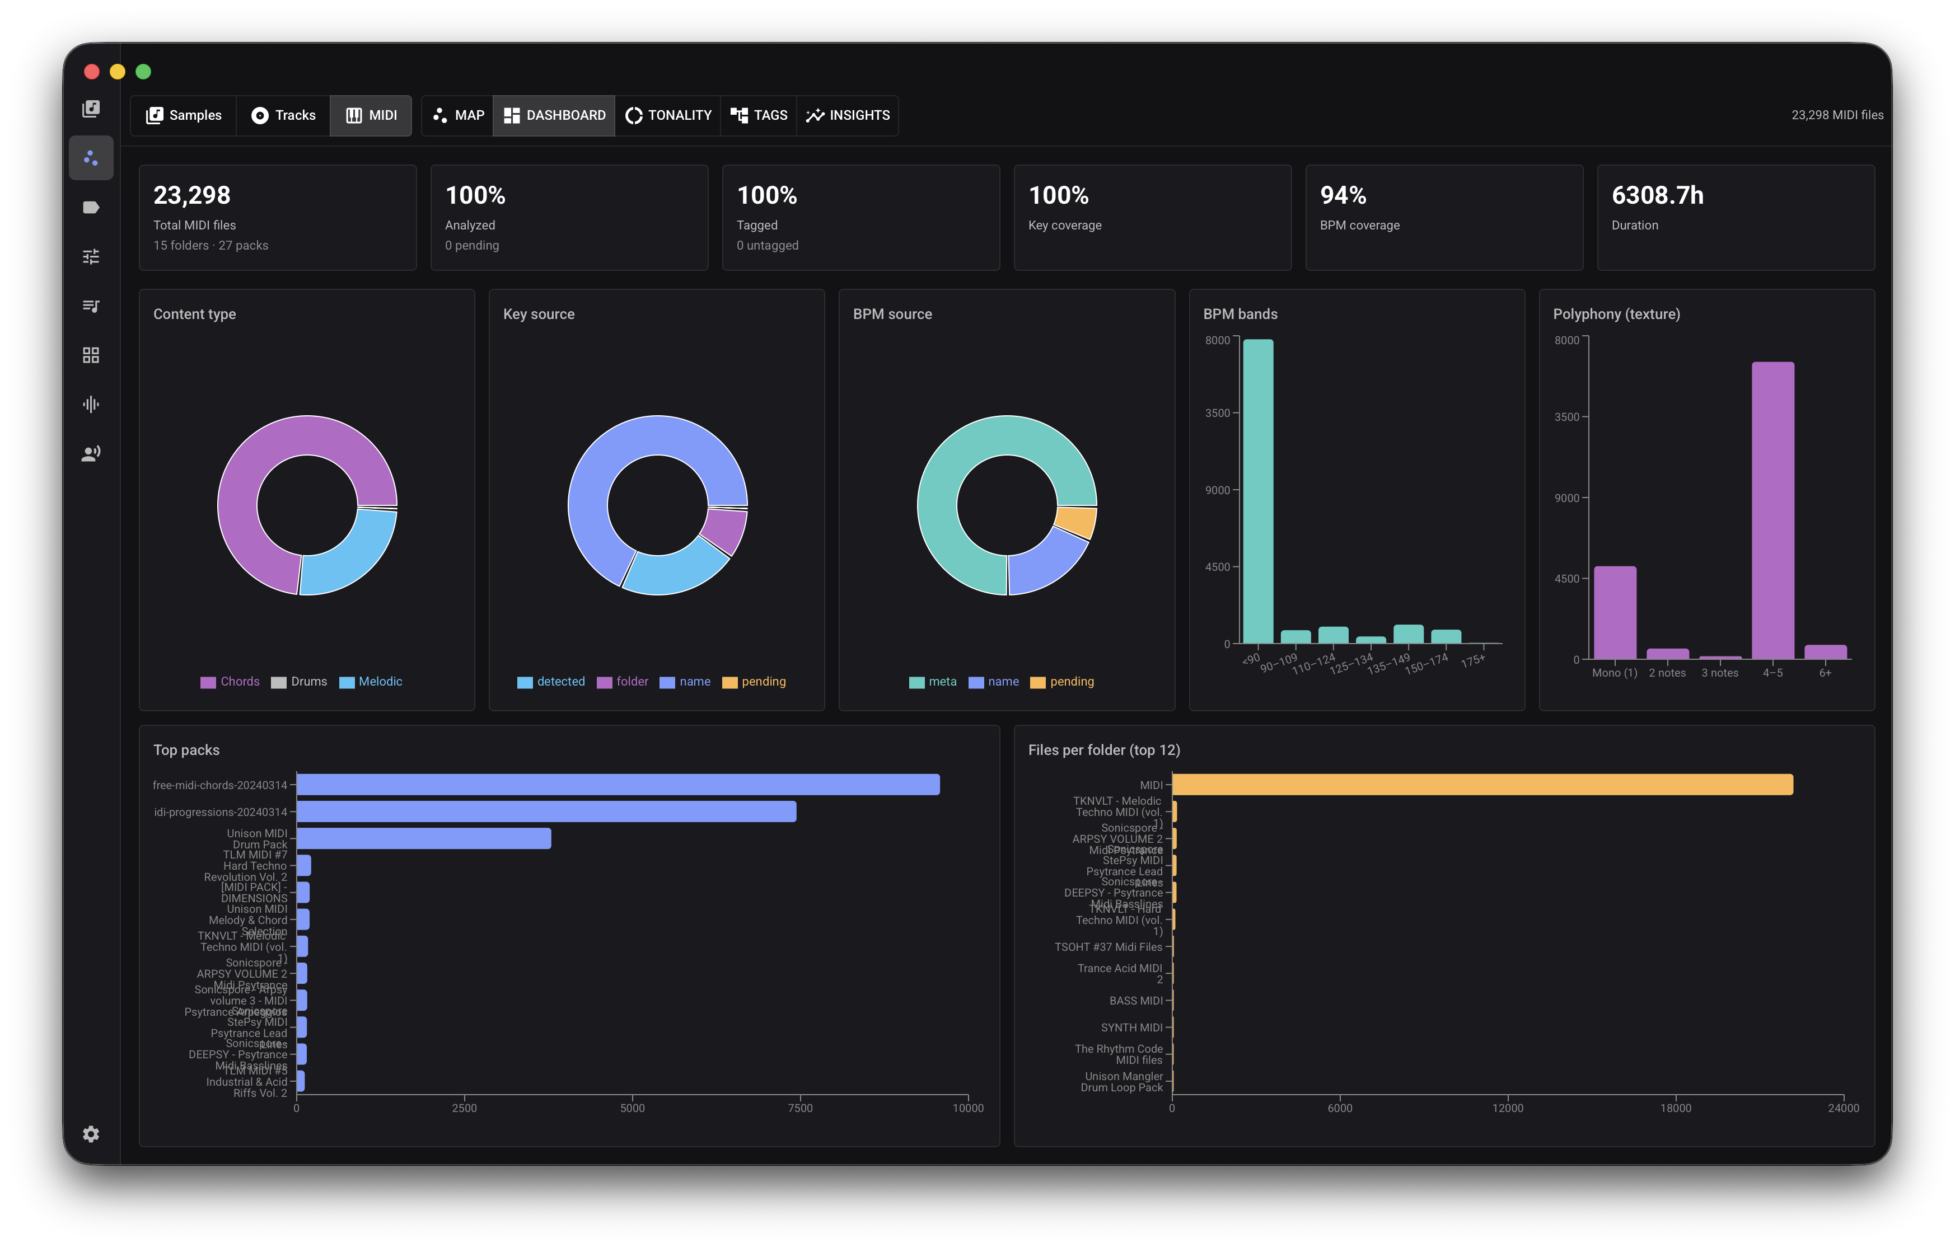The height and width of the screenshot is (1248, 1955).
Task: Open the tune sliders sidebar icon
Action: pos(91,256)
